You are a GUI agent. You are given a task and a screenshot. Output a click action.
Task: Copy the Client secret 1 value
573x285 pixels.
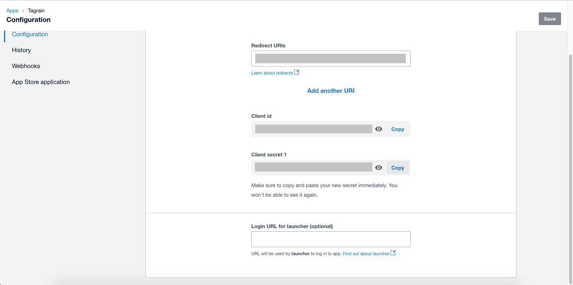(397, 168)
